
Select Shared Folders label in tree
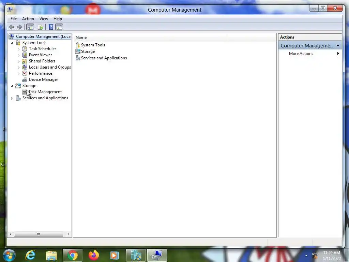(42, 61)
